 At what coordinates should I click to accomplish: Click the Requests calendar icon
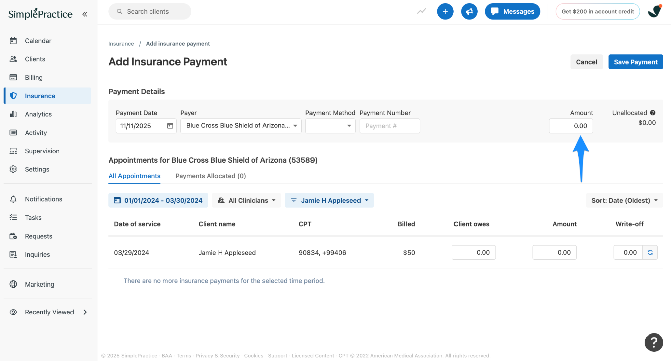[x=13, y=236]
